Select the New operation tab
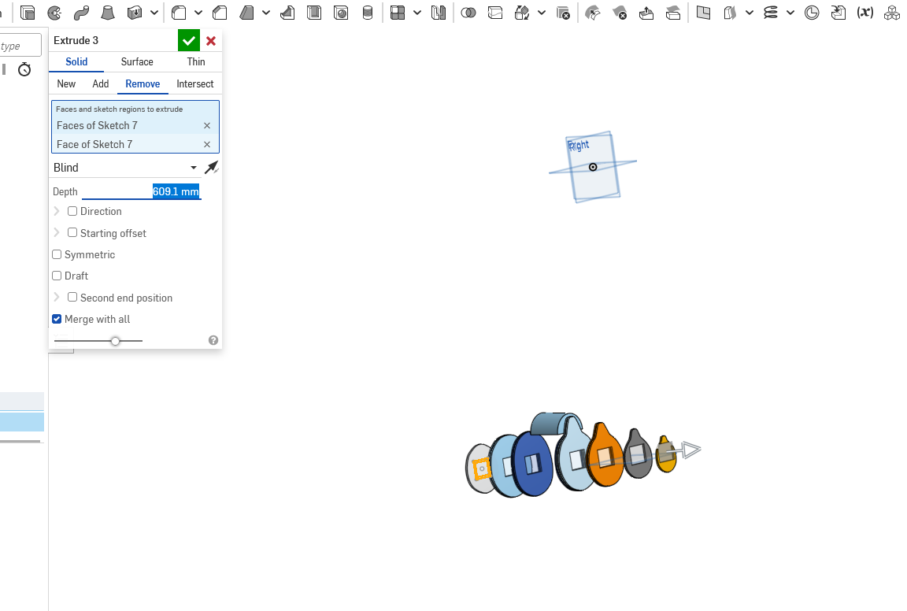Viewport: 907px width, 611px height. [x=66, y=84]
